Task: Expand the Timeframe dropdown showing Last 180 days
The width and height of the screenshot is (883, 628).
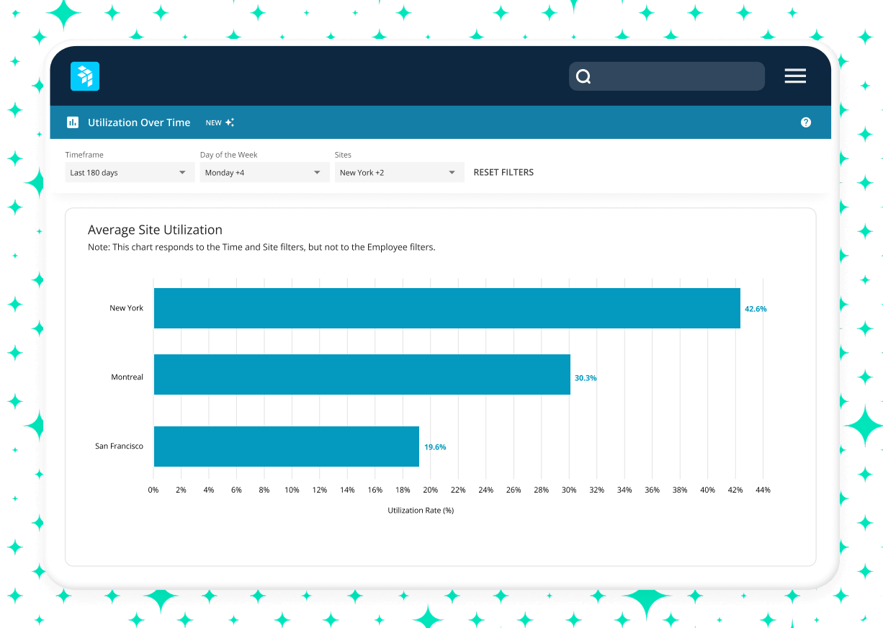Action: click(x=130, y=173)
